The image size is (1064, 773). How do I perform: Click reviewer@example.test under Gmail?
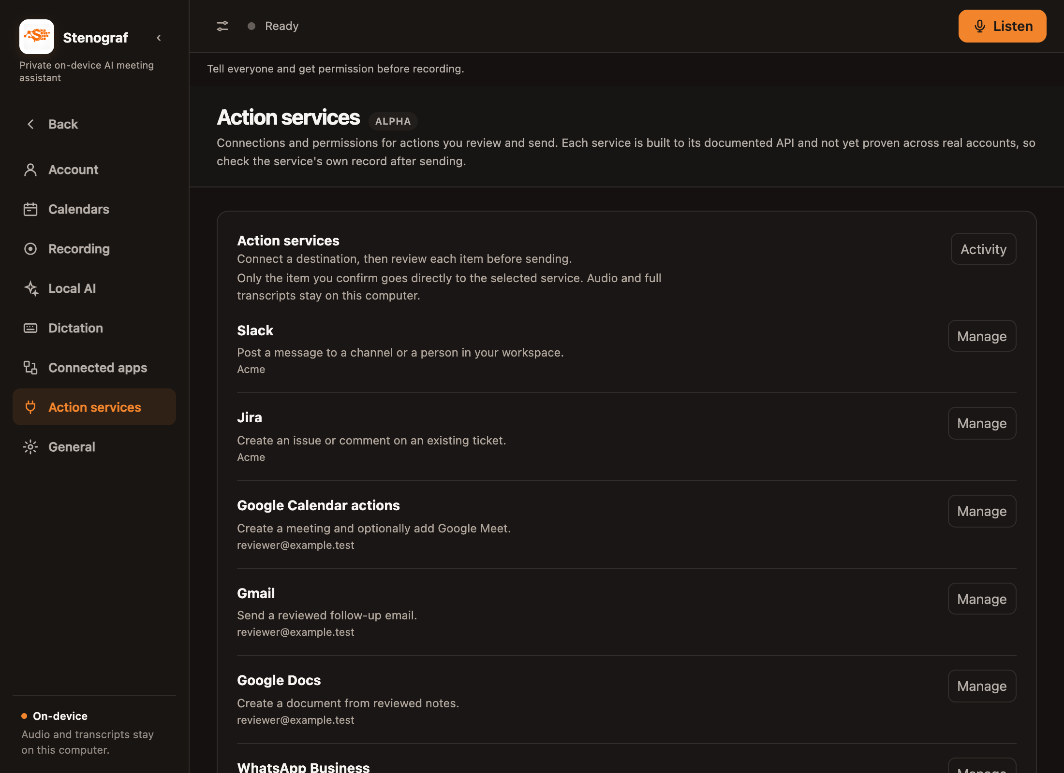pos(296,632)
